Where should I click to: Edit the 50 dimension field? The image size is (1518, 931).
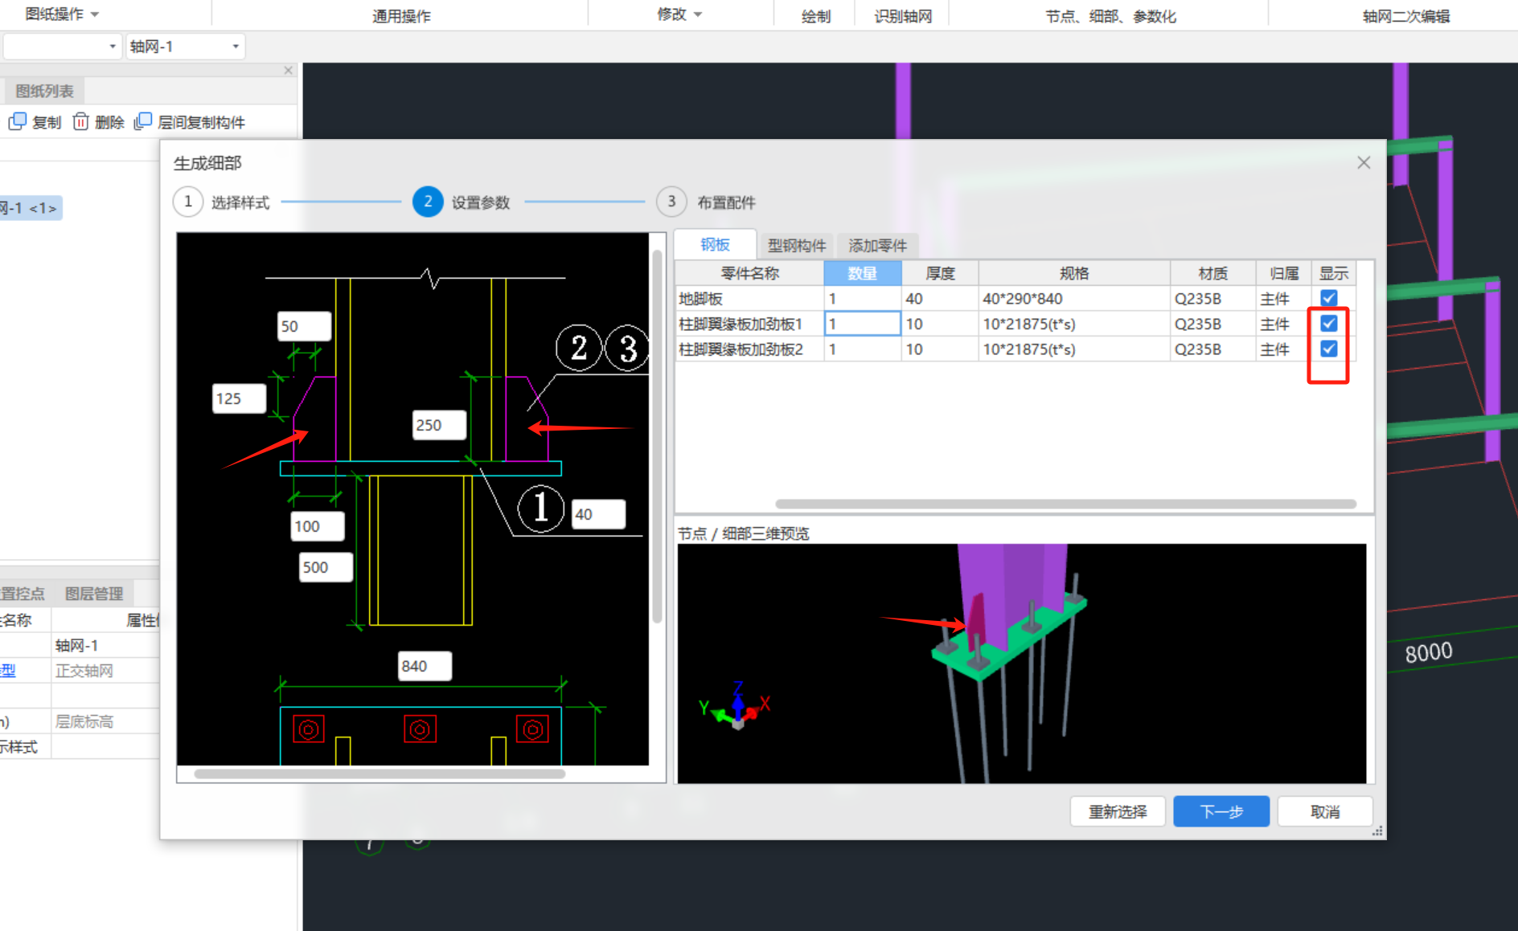304,326
